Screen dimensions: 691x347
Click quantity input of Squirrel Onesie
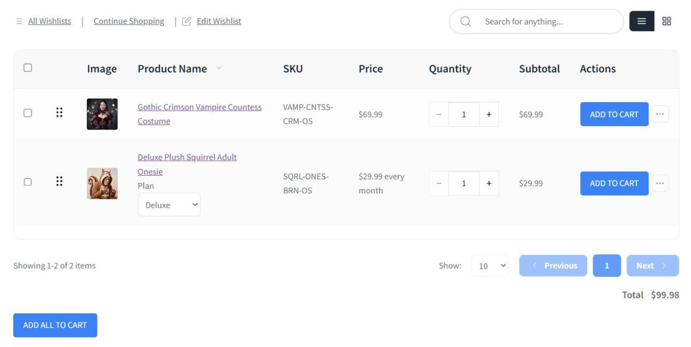pos(464,183)
